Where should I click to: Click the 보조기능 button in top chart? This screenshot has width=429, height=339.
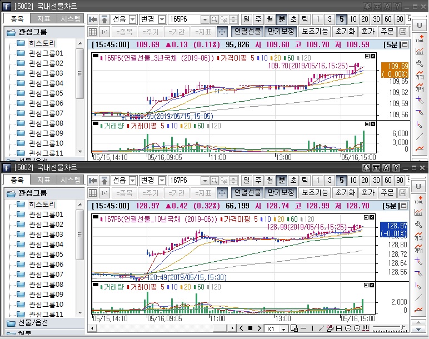[315, 32]
